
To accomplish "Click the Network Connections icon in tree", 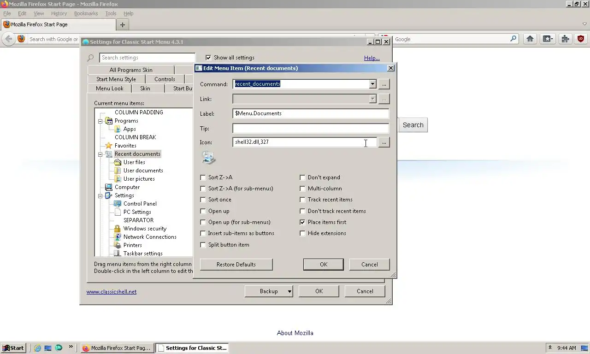I will pyautogui.click(x=117, y=237).
